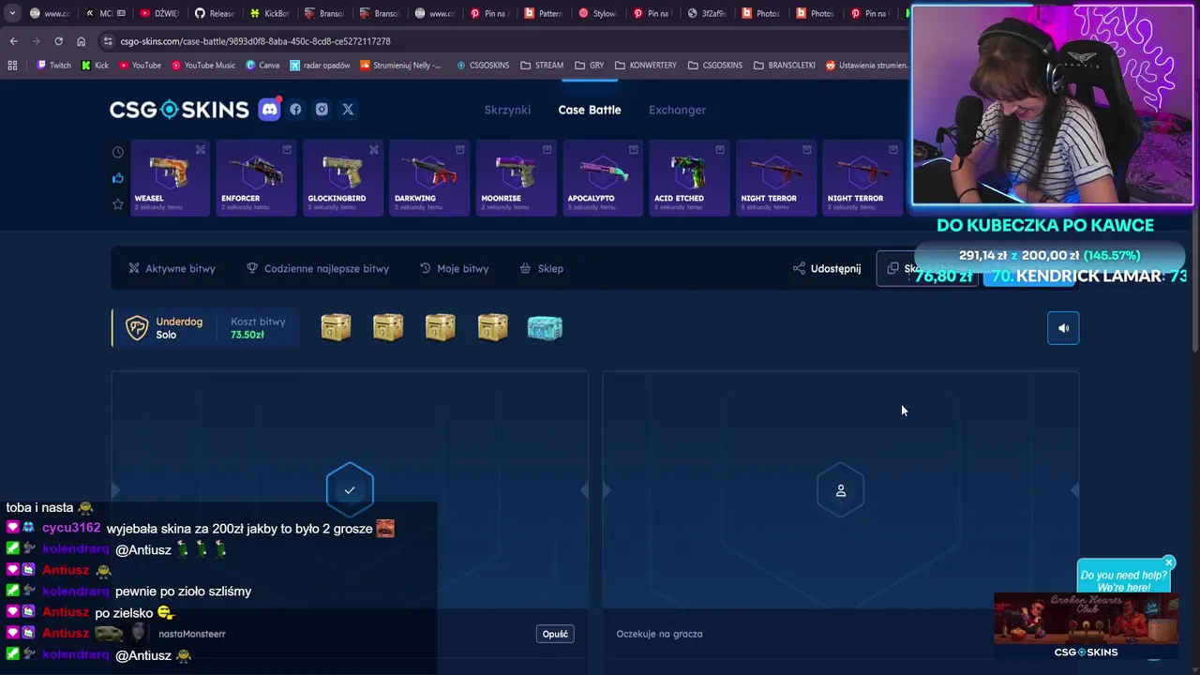Open the Sklep section

click(542, 268)
